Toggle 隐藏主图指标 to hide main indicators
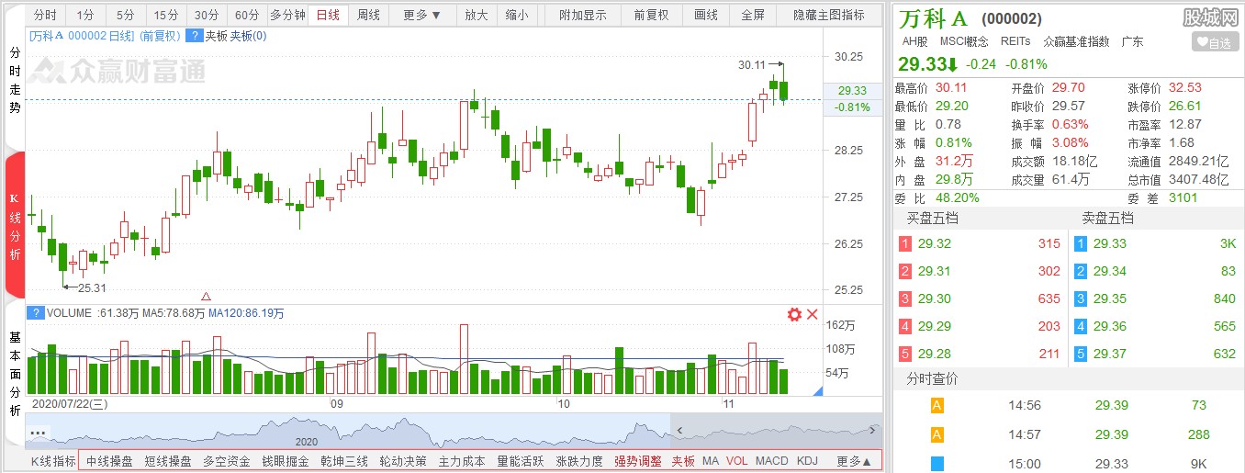The width and height of the screenshot is (1245, 473). [829, 15]
